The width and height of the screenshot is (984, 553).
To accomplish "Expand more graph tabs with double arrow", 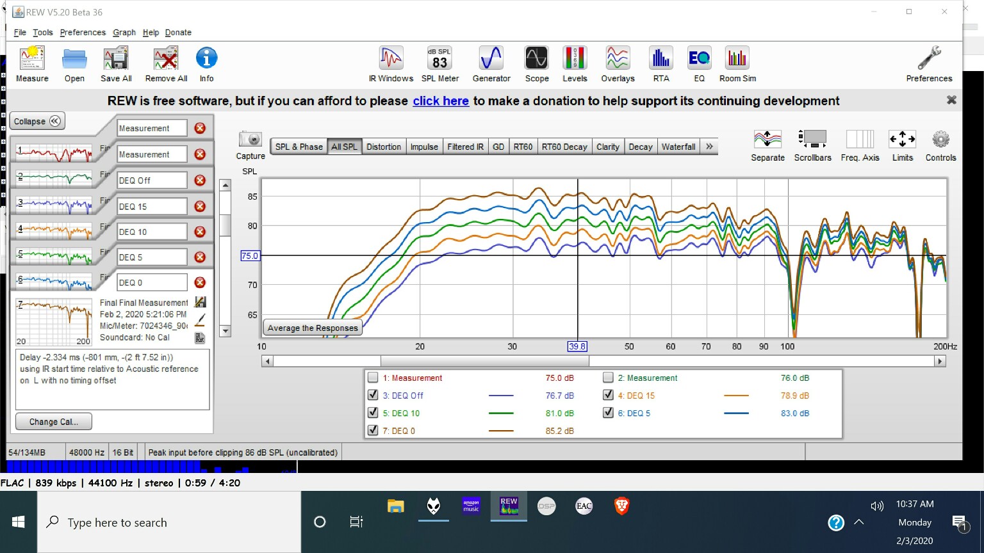I will click(x=709, y=147).
